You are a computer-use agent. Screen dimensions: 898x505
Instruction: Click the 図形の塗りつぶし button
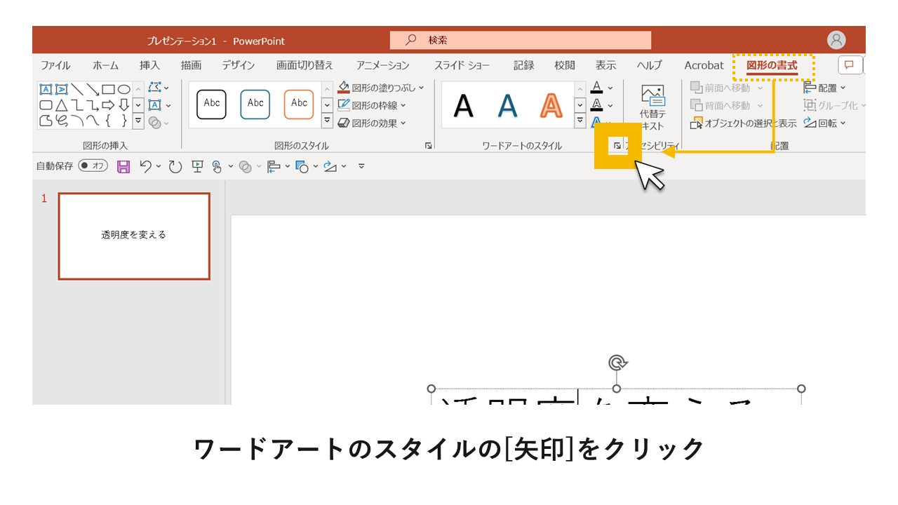379,87
